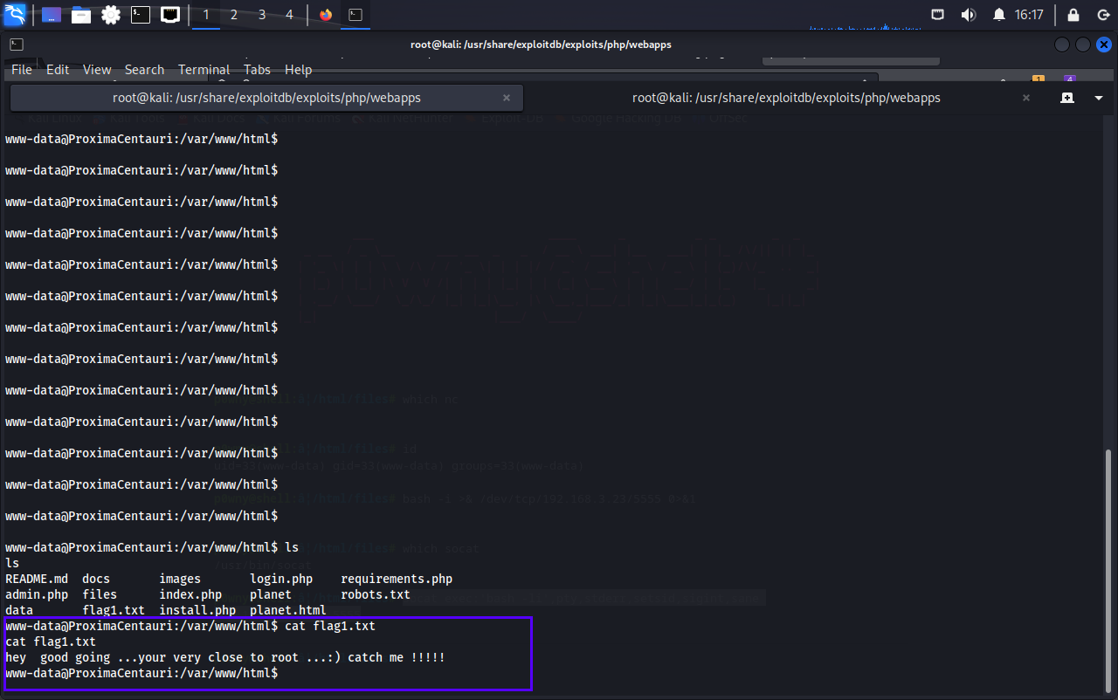
Task: Click 'flag1.txt' in the ls output
Action: coord(114,610)
